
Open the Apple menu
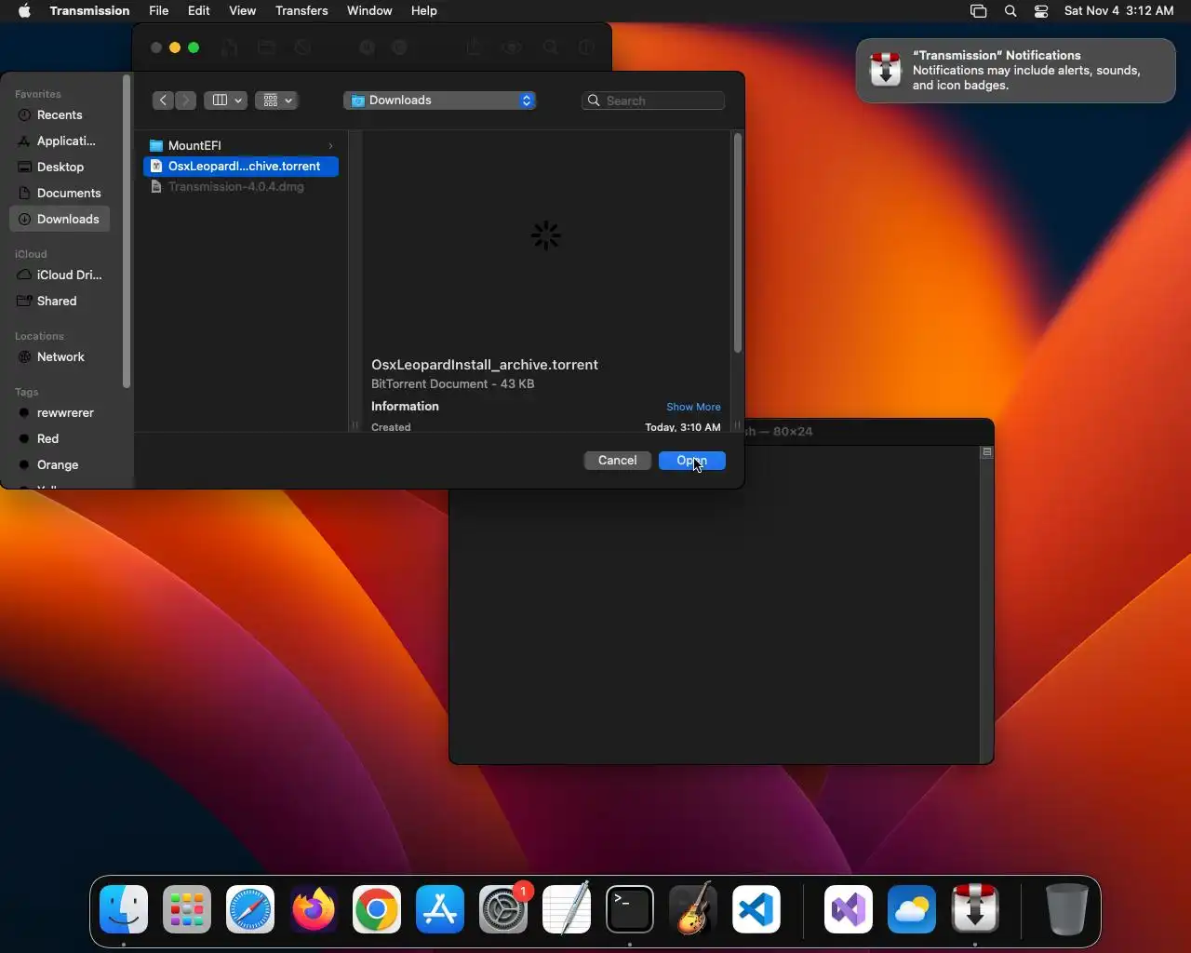pos(24,11)
